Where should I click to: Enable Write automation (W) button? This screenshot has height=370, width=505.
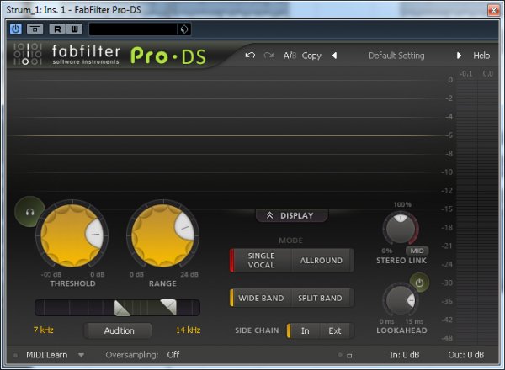tap(74, 29)
